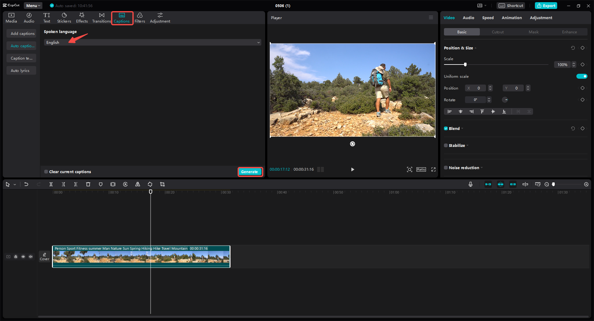
Task: Switch to the Cutout tab
Action: (x=497, y=32)
